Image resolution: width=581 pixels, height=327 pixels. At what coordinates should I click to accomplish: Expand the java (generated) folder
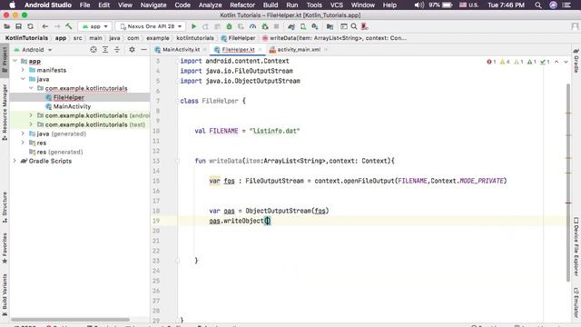23,134
